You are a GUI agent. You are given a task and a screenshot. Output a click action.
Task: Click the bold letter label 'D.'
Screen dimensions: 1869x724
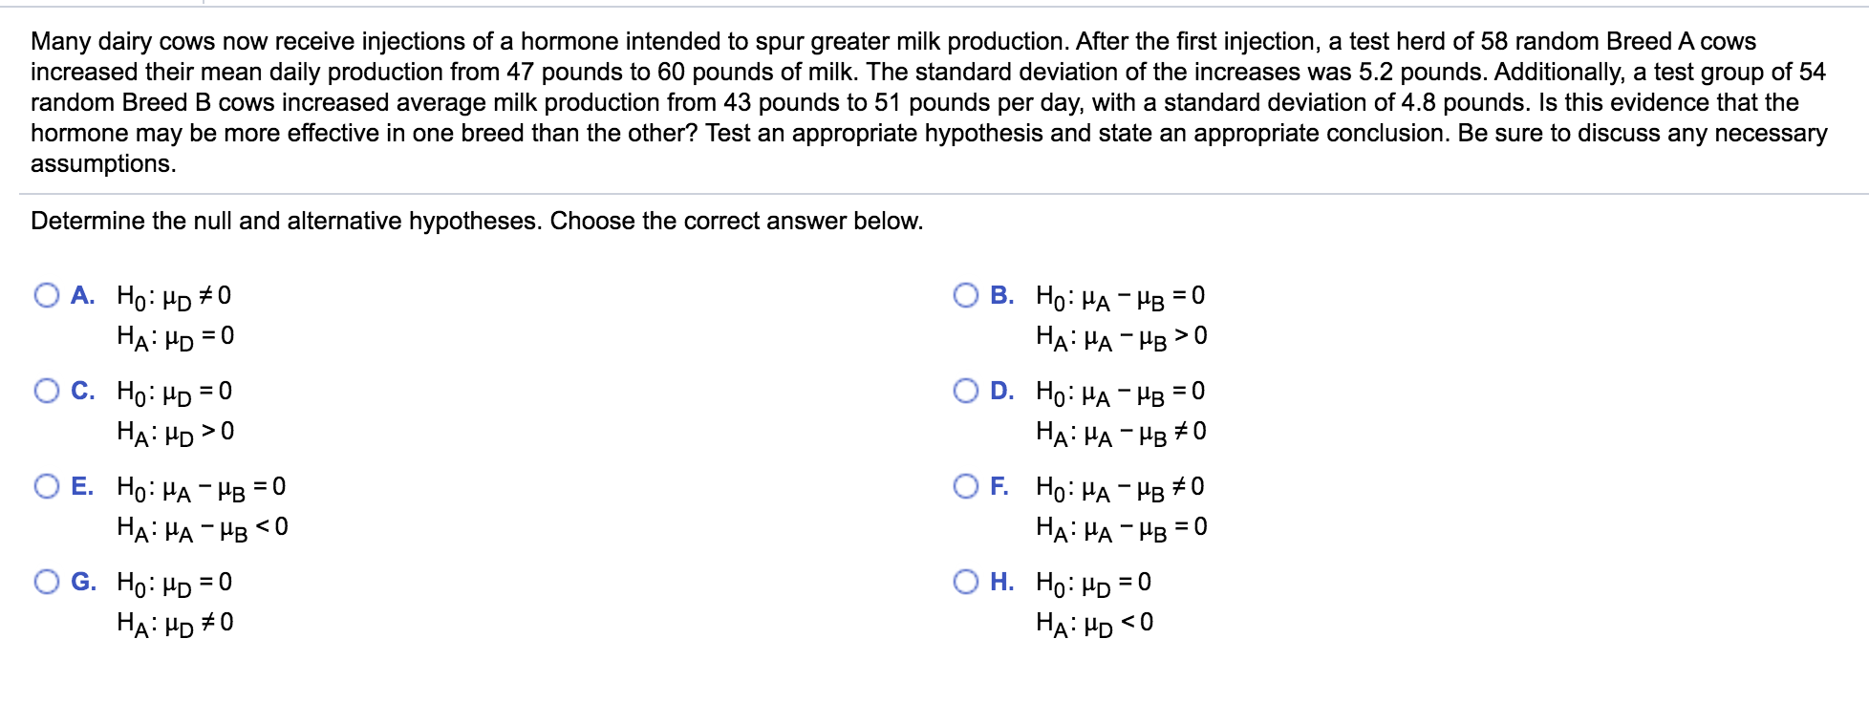(1002, 391)
